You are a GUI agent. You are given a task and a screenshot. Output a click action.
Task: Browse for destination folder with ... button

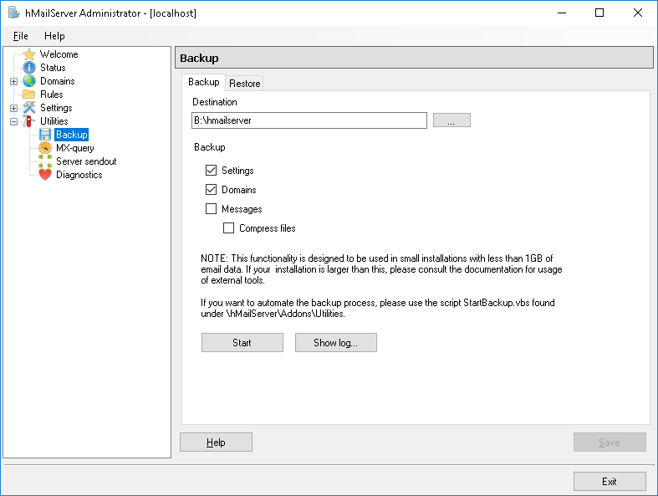[x=451, y=120]
